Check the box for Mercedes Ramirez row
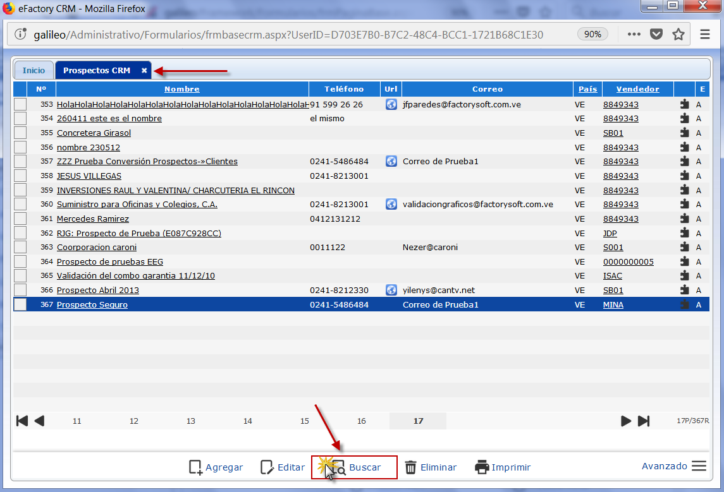This screenshot has height=492, width=724. tap(20, 219)
